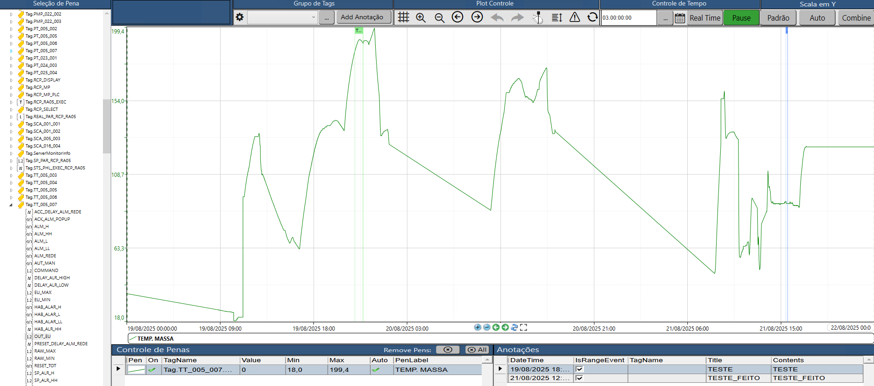Toggle IsRangeEvent checkbox for TESTE annotation

[x=579, y=369]
